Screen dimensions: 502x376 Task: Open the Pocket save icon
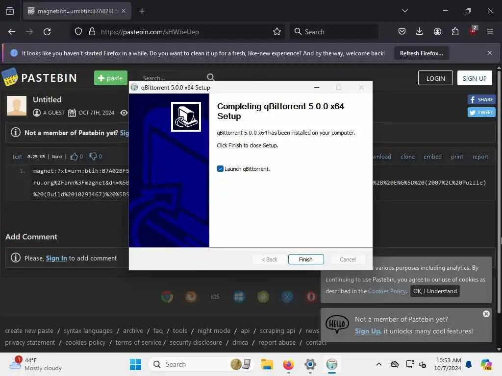coord(402,32)
